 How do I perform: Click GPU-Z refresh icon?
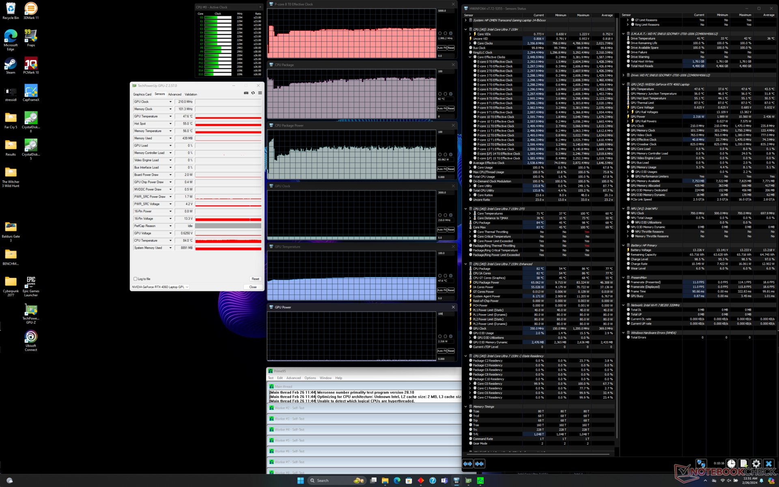(x=253, y=93)
